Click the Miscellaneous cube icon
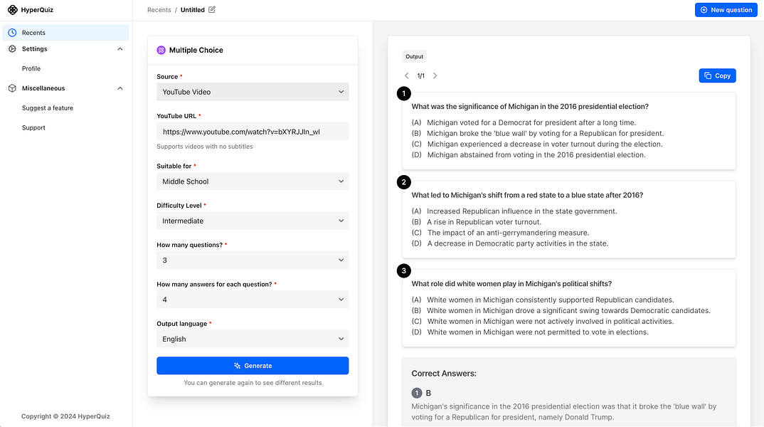 pyautogui.click(x=12, y=88)
